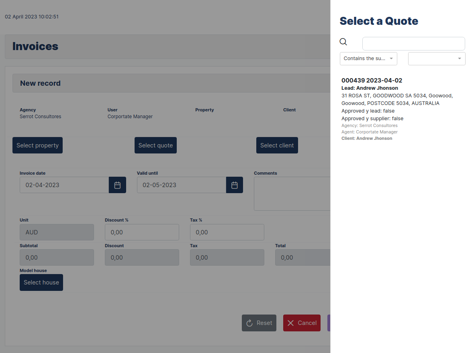Open the Valid until calendar picker

(x=235, y=185)
